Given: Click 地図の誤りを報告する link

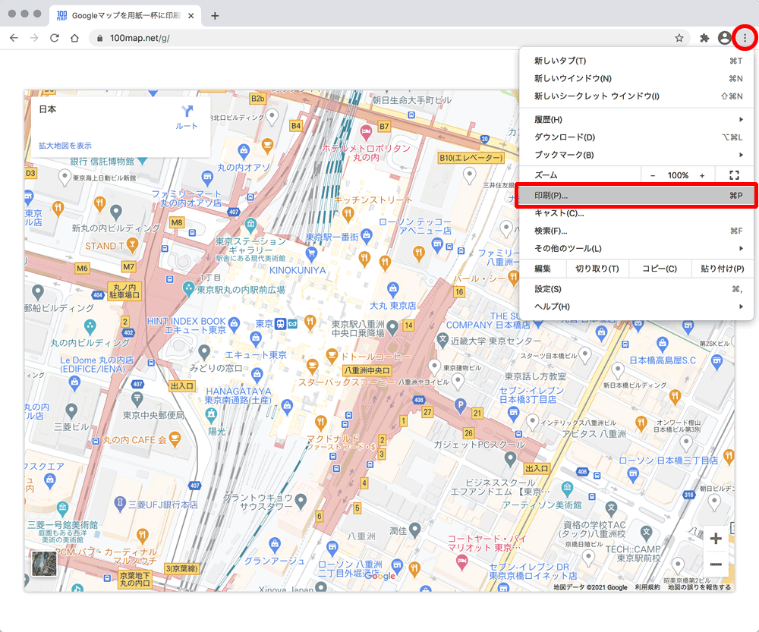Looking at the screenshot, I should [x=699, y=587].
